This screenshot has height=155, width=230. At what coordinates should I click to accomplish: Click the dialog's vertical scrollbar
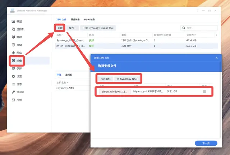(220, 100)
